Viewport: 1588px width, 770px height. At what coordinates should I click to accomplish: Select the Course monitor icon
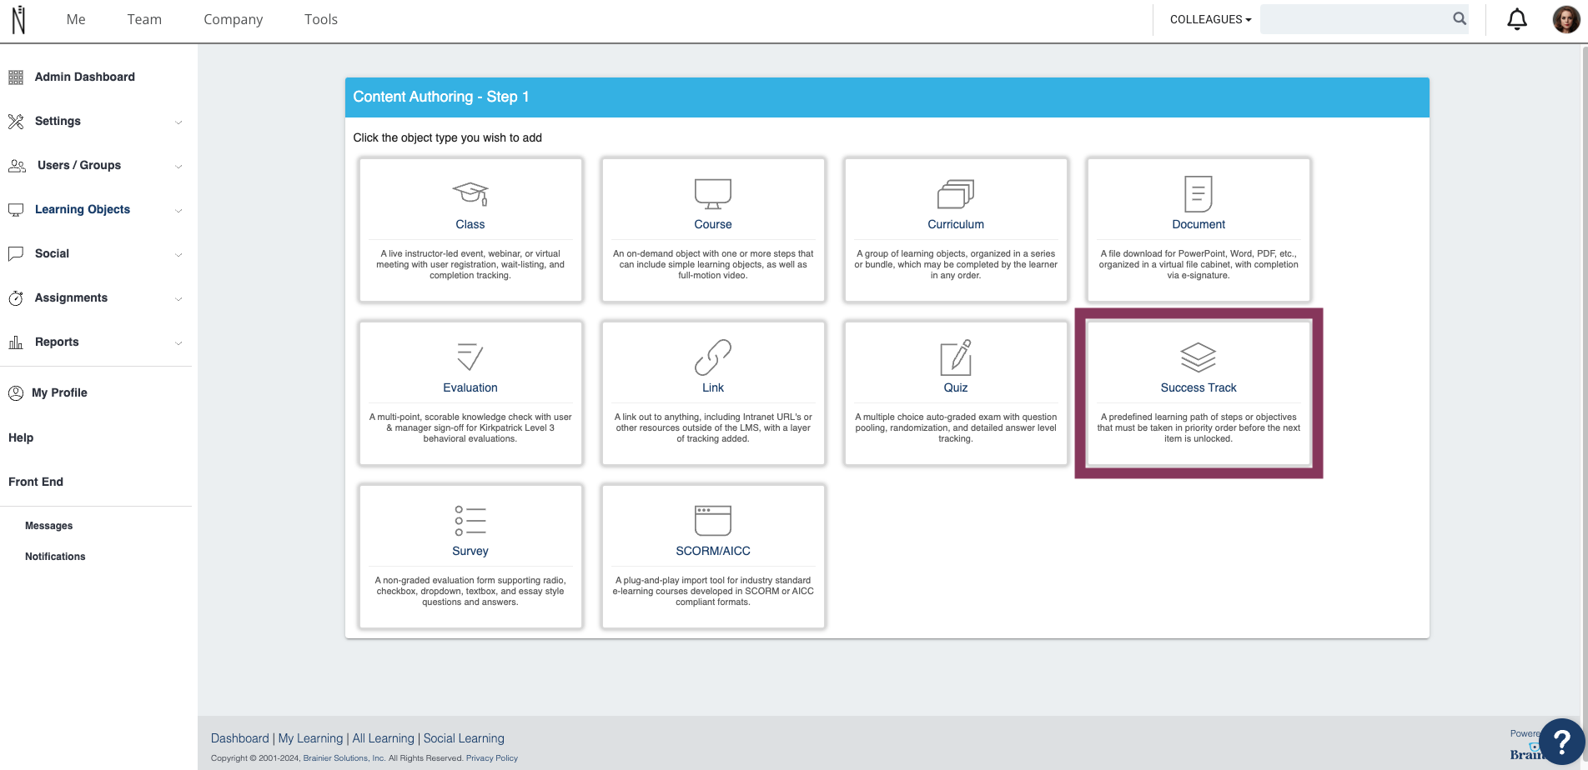coord(713,193)
